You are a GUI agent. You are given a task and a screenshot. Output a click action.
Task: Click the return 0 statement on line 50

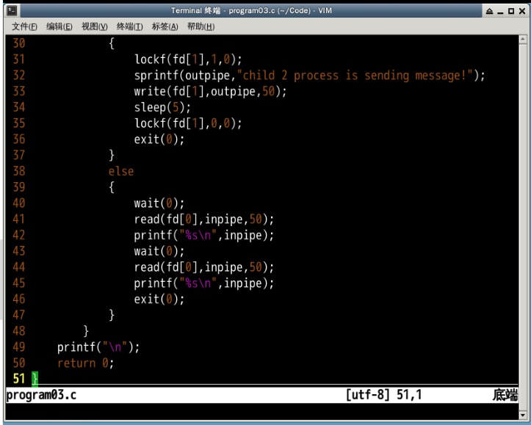[x=85, y=363]
